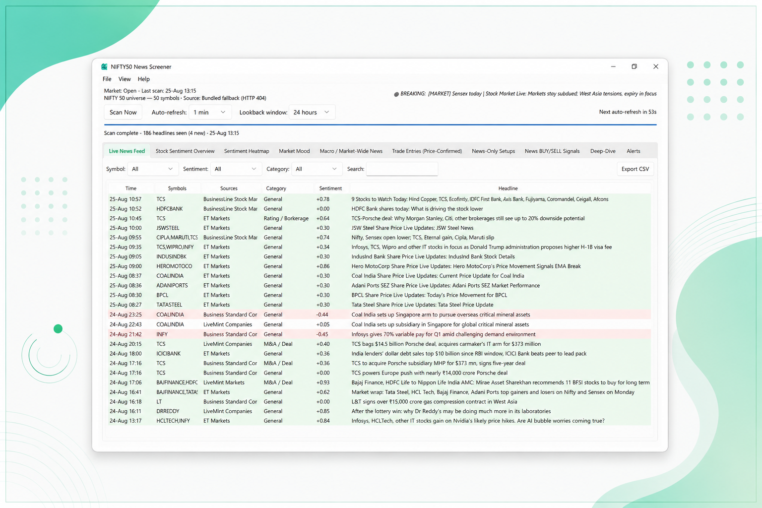
Task: Select the Live News Feed tab
Action: [127, 151]
